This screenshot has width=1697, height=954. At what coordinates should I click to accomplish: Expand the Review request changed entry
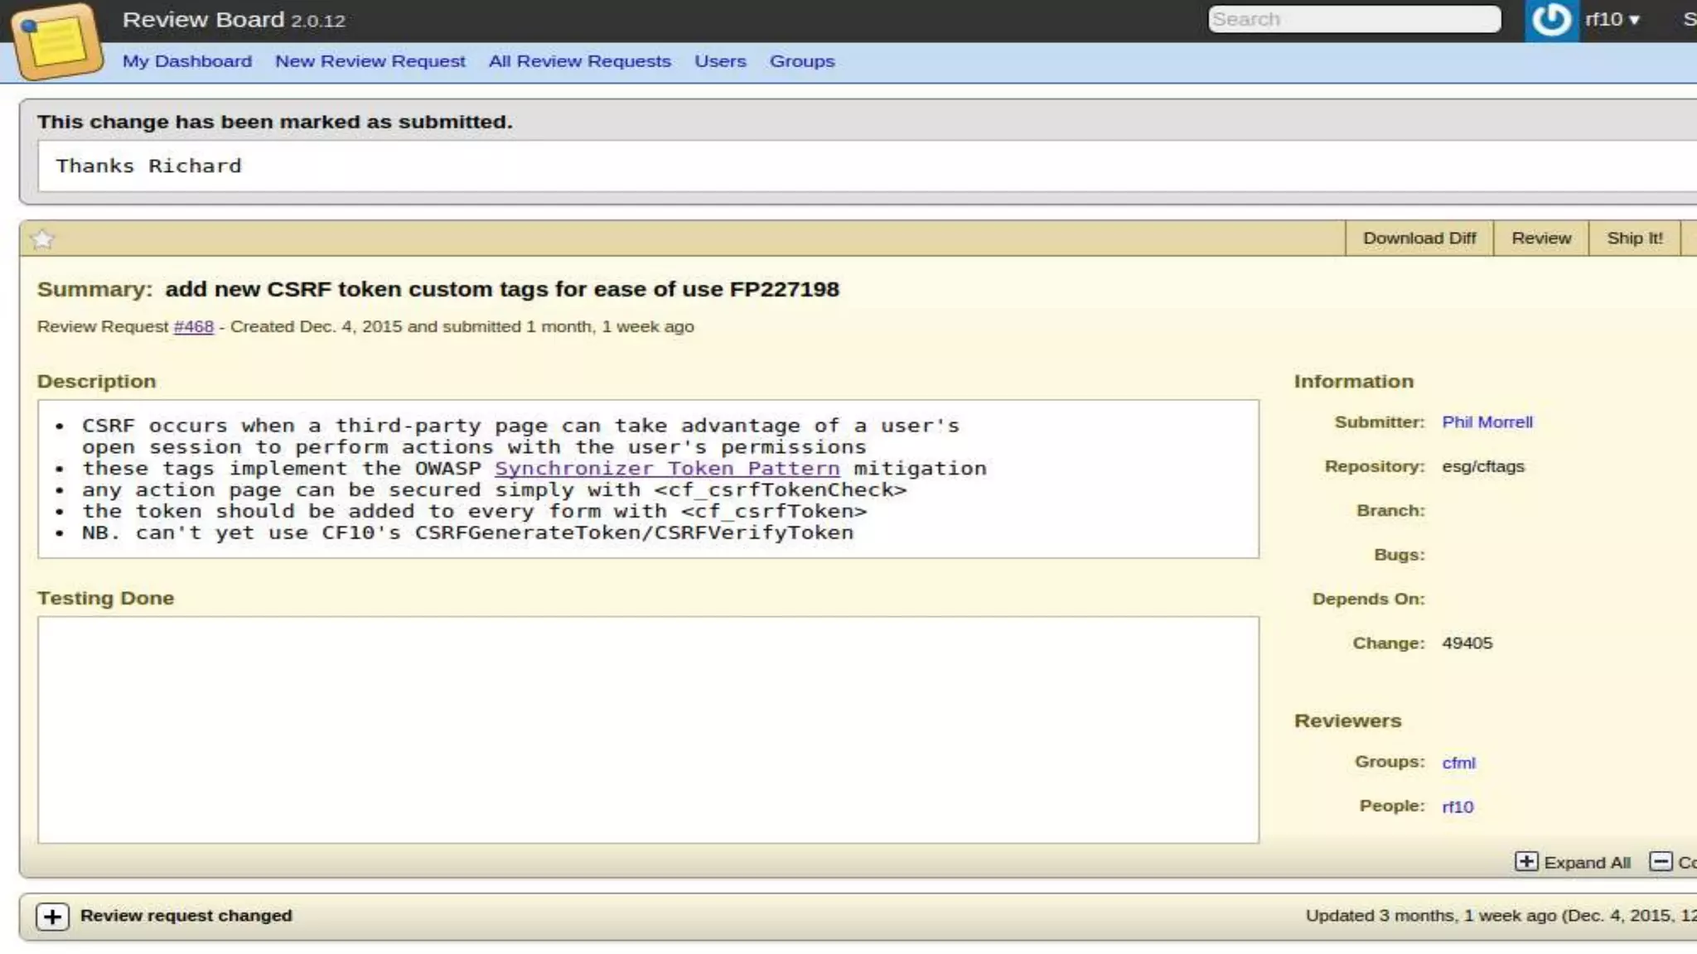[x=52, y=917]
